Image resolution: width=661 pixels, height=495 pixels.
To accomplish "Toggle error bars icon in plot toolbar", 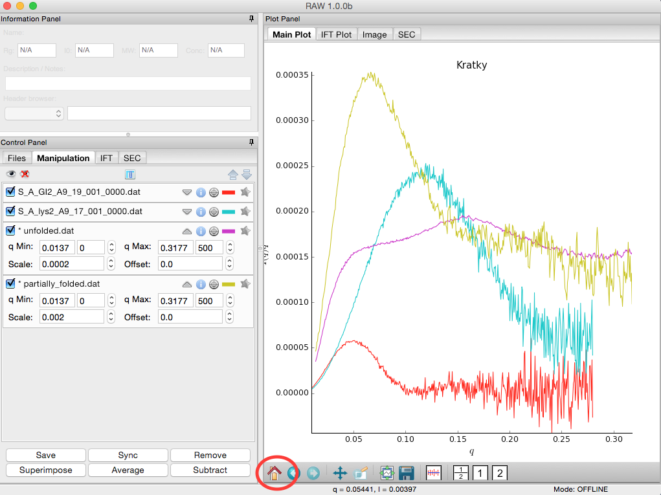I will click(433, 473).
